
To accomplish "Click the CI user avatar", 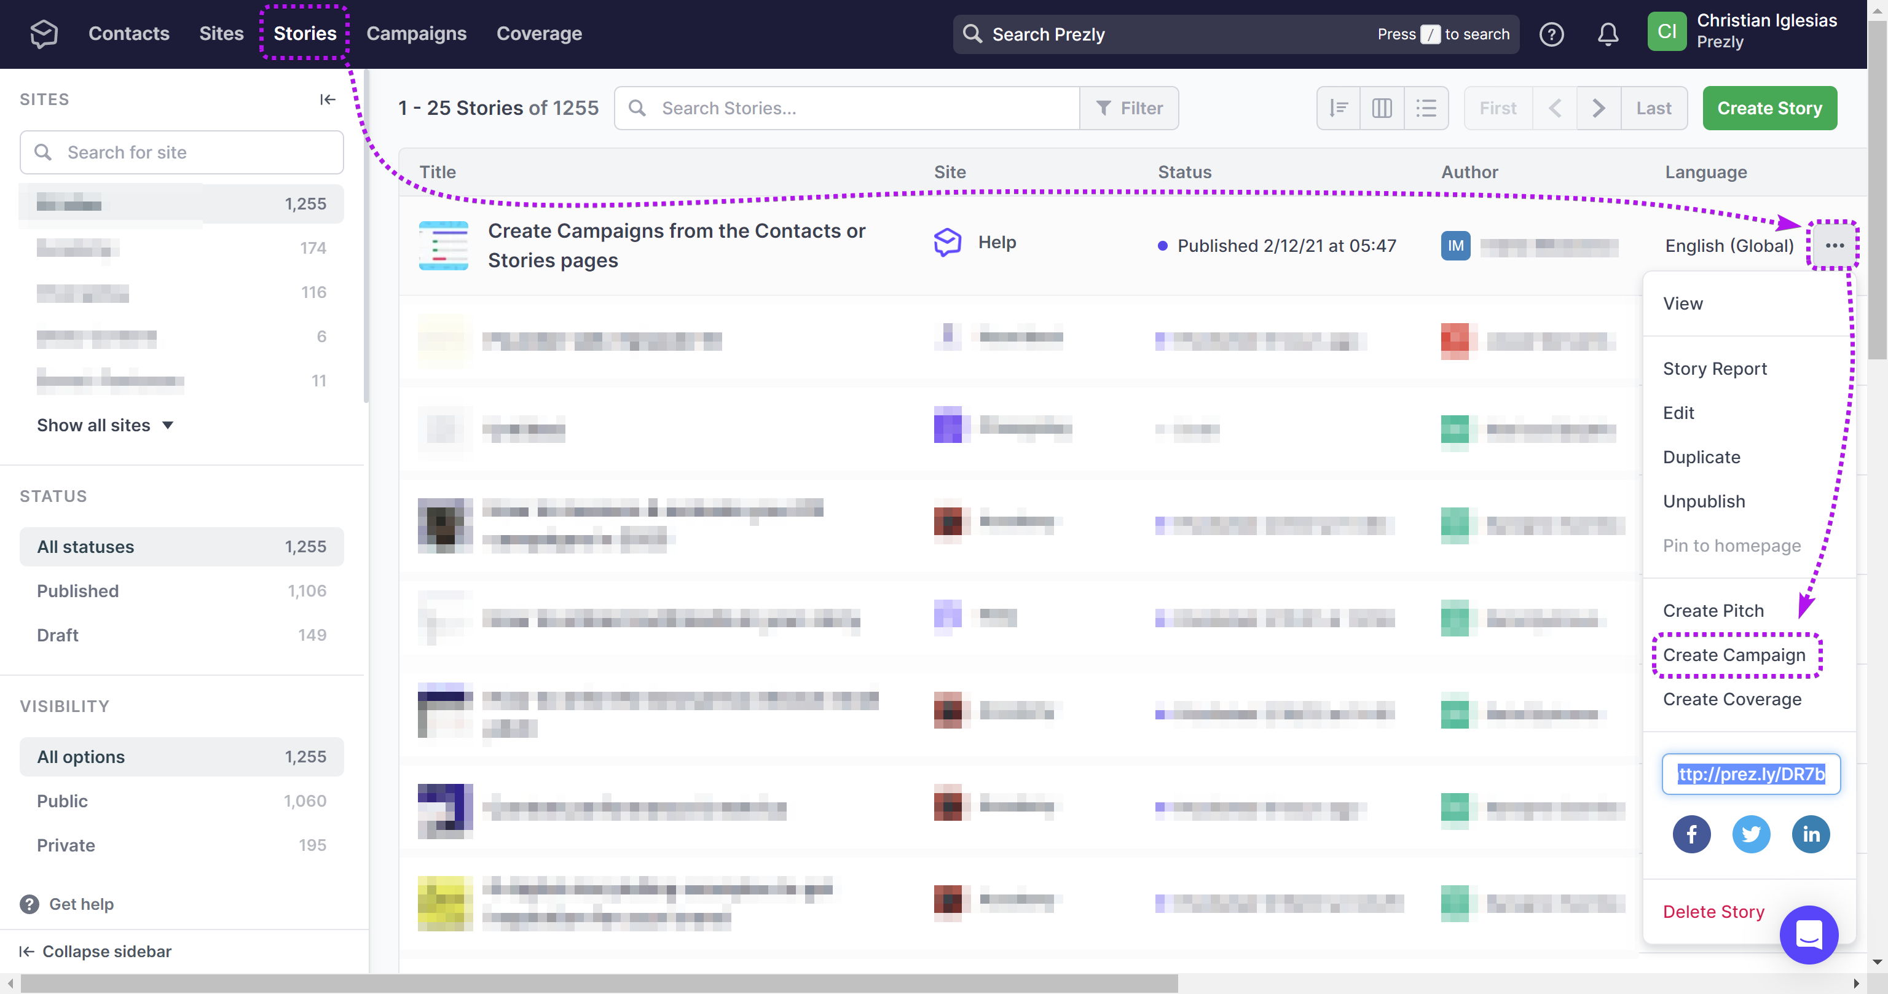I will pos(1667,31).
